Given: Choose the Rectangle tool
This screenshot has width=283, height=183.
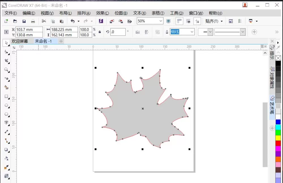Looking at the screenshot, I should (x=6, y=96).
